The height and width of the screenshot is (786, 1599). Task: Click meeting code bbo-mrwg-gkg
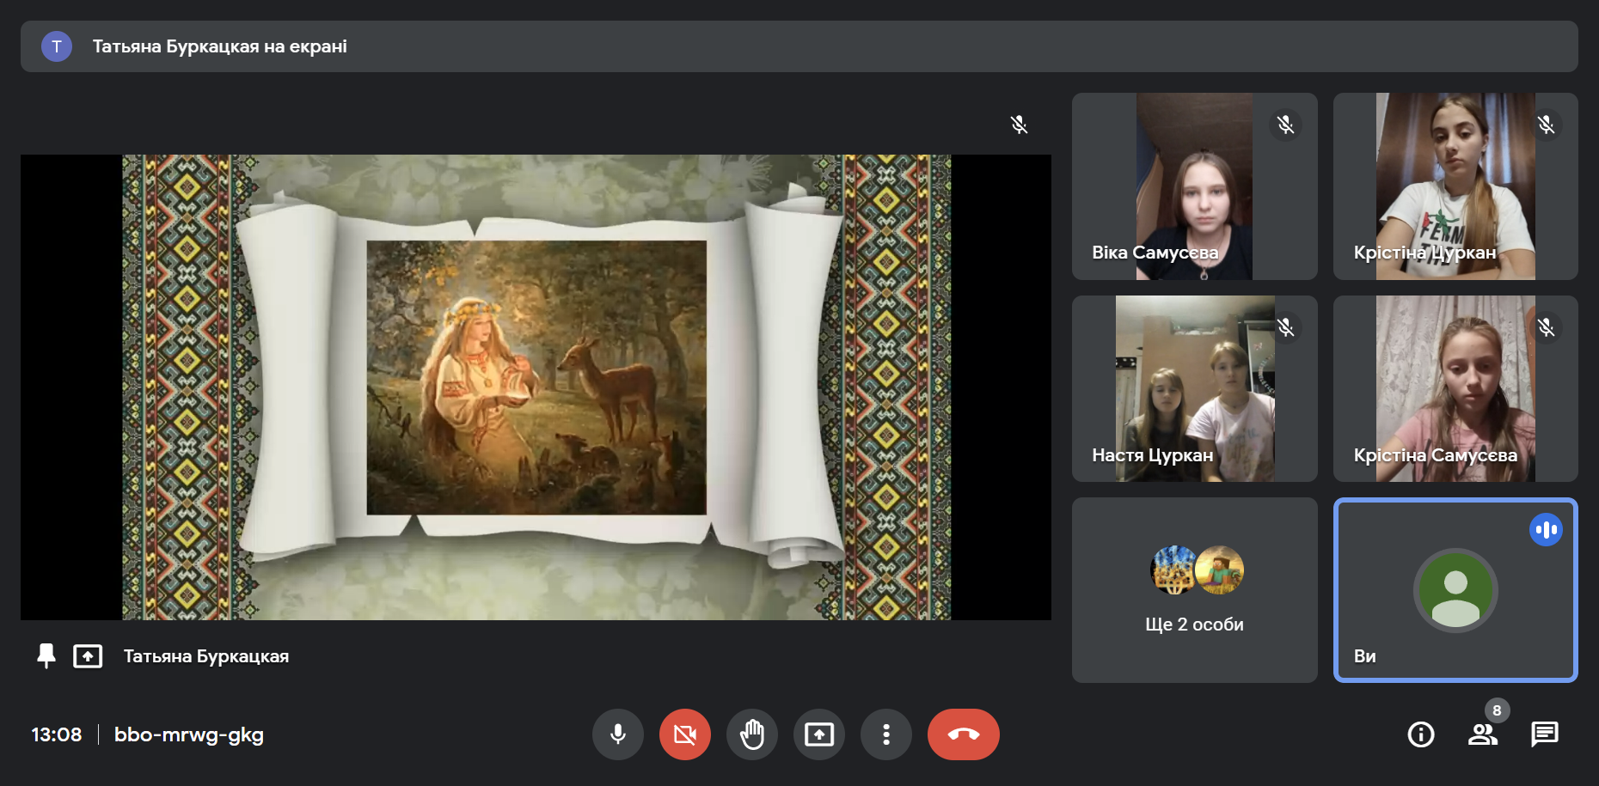point(189,734)
